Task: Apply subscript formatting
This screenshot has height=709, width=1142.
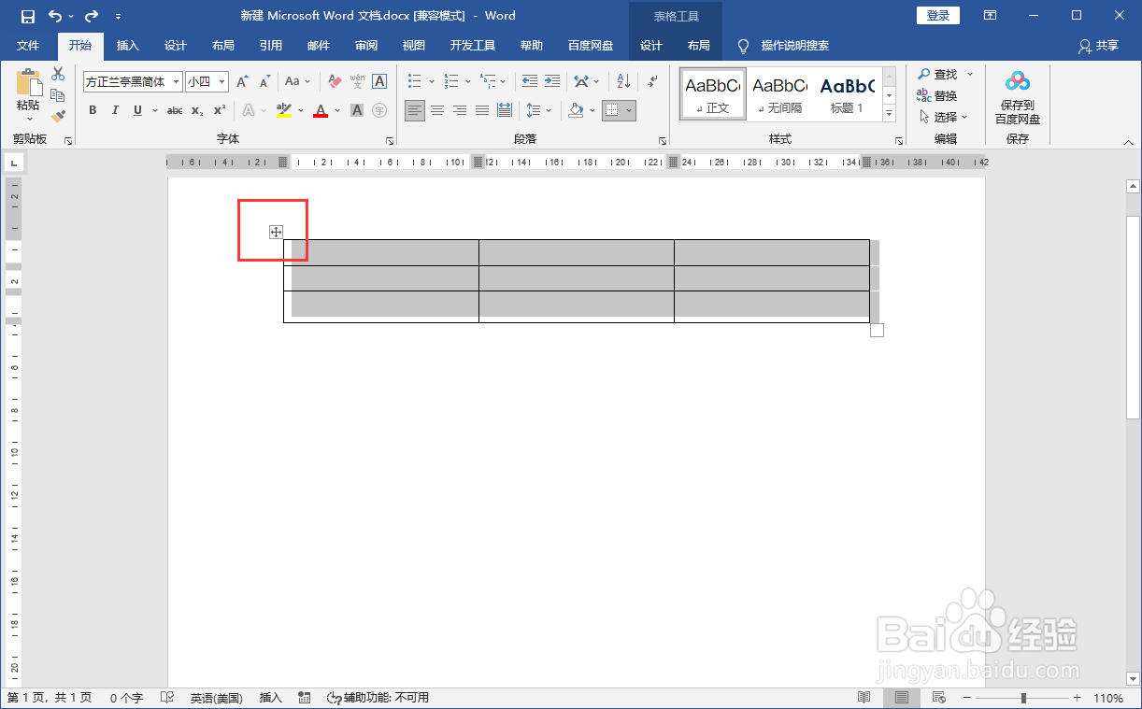Action: point(196,110)
